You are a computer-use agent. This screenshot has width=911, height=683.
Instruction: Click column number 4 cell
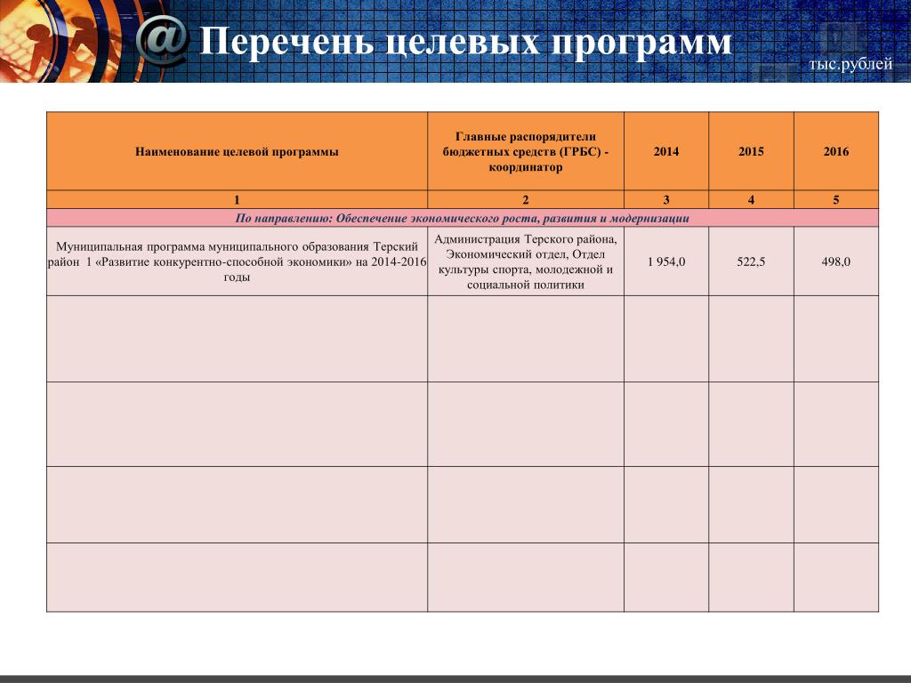751,200
